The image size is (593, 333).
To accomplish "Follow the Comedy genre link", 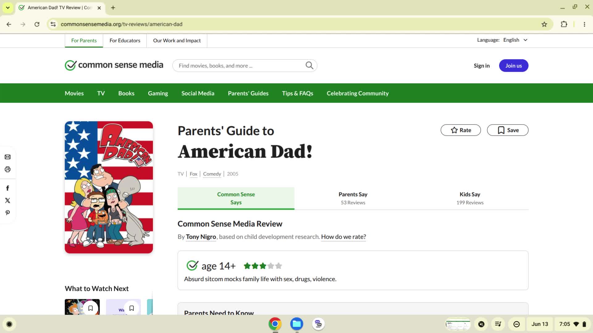I will pyautogui.click(x=212, y=174).
